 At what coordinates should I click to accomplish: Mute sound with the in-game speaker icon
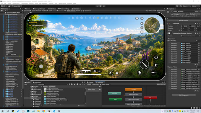pyautogui.click(x=142, y=23)
